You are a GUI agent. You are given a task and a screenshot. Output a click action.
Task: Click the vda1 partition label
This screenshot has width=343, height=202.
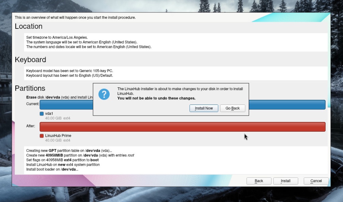[x=49, y=114]
